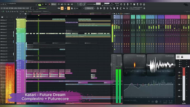Image resolution: width=190 pixels, height=107 pixels.
Task: Click the master mixer fader
Action: coord(115,36)
